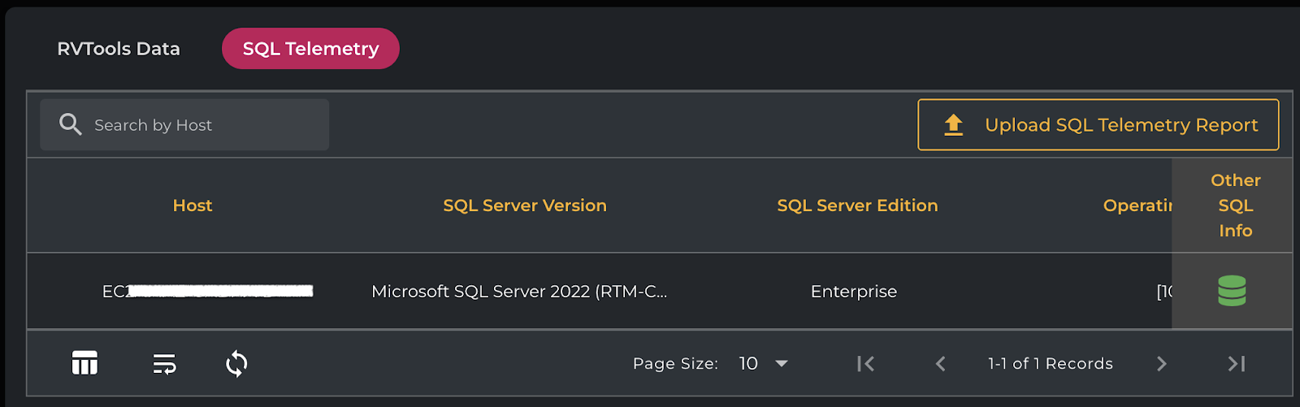
Task: Go to the first page
Action: (865, 363)
